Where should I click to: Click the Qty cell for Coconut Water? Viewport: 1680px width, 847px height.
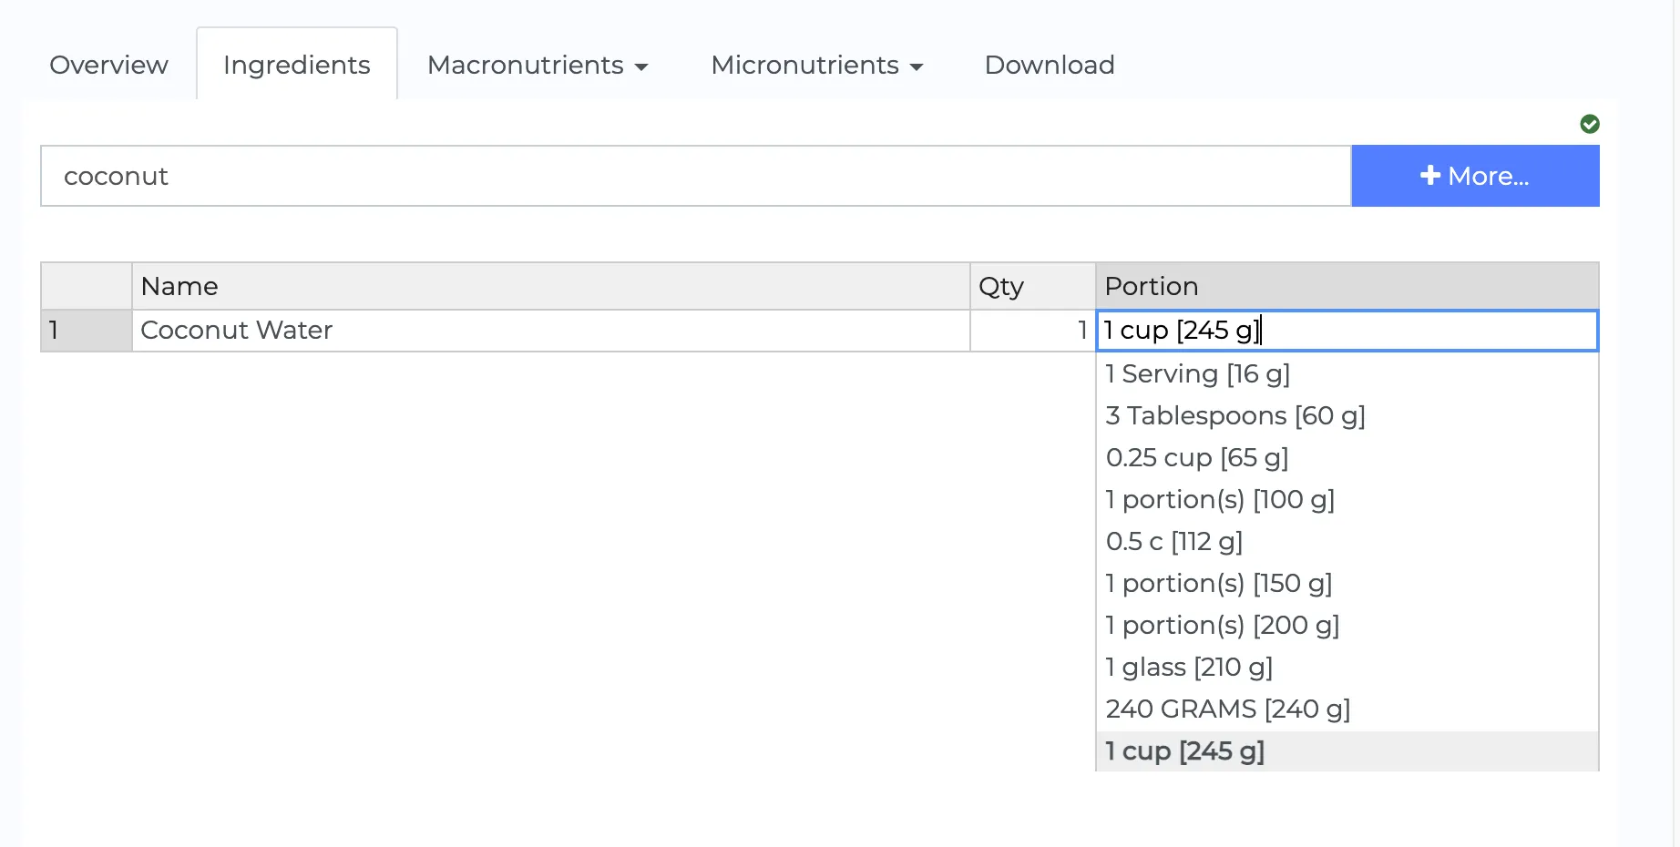1031,330
